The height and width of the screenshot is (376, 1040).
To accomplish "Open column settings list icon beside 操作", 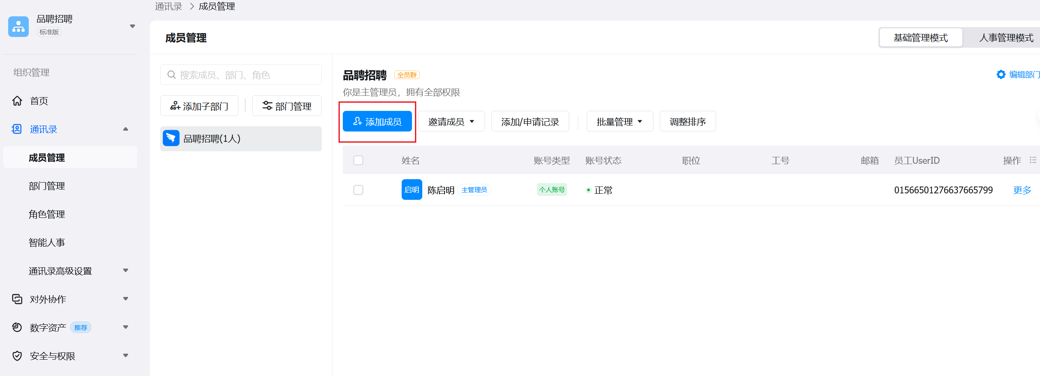I will coord(1033,160).
